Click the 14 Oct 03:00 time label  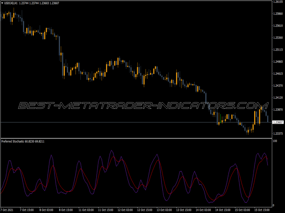click(203, 210)
